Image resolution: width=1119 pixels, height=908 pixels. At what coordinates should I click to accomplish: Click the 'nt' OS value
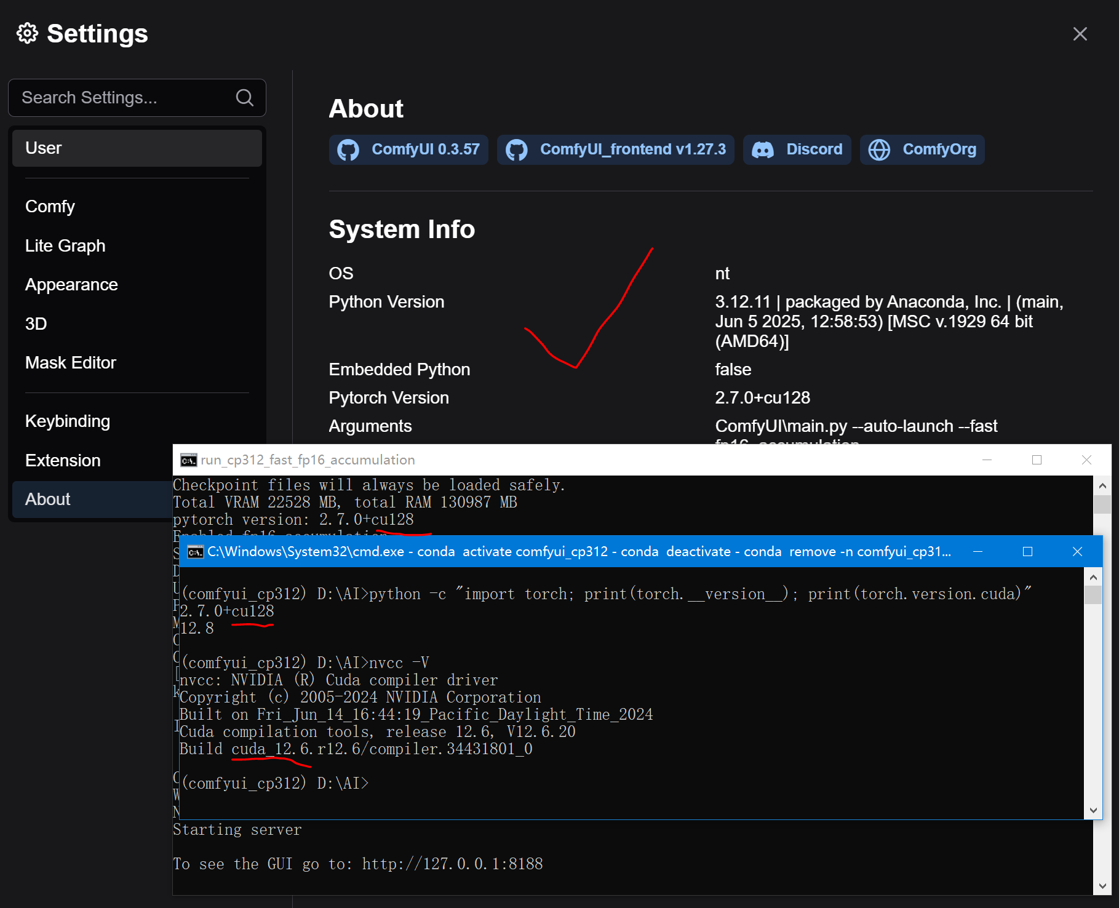(722, 274)
